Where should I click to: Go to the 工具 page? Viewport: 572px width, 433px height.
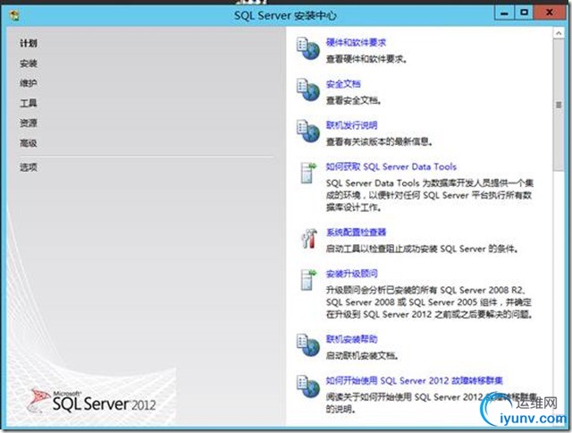point(29,103)
